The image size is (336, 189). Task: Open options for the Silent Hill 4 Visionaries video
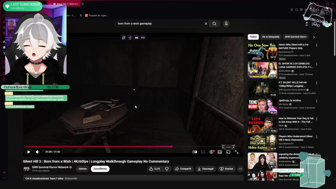tap(317, 137)
